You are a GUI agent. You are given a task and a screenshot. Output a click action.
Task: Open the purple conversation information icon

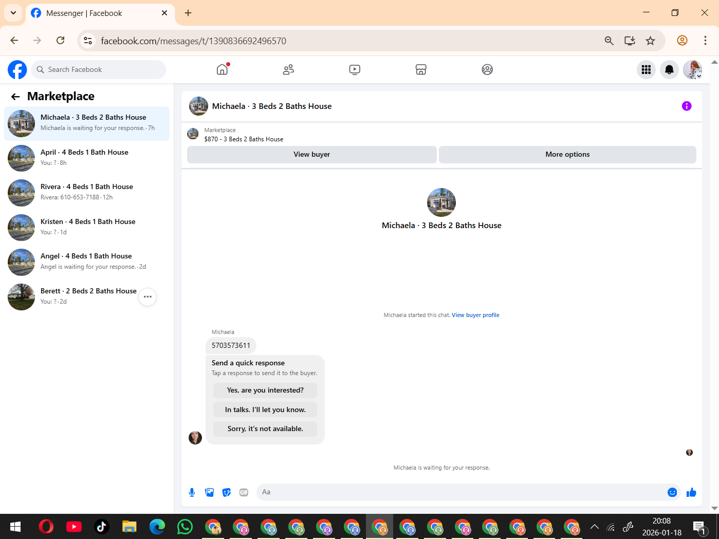[x=687, y=106]
